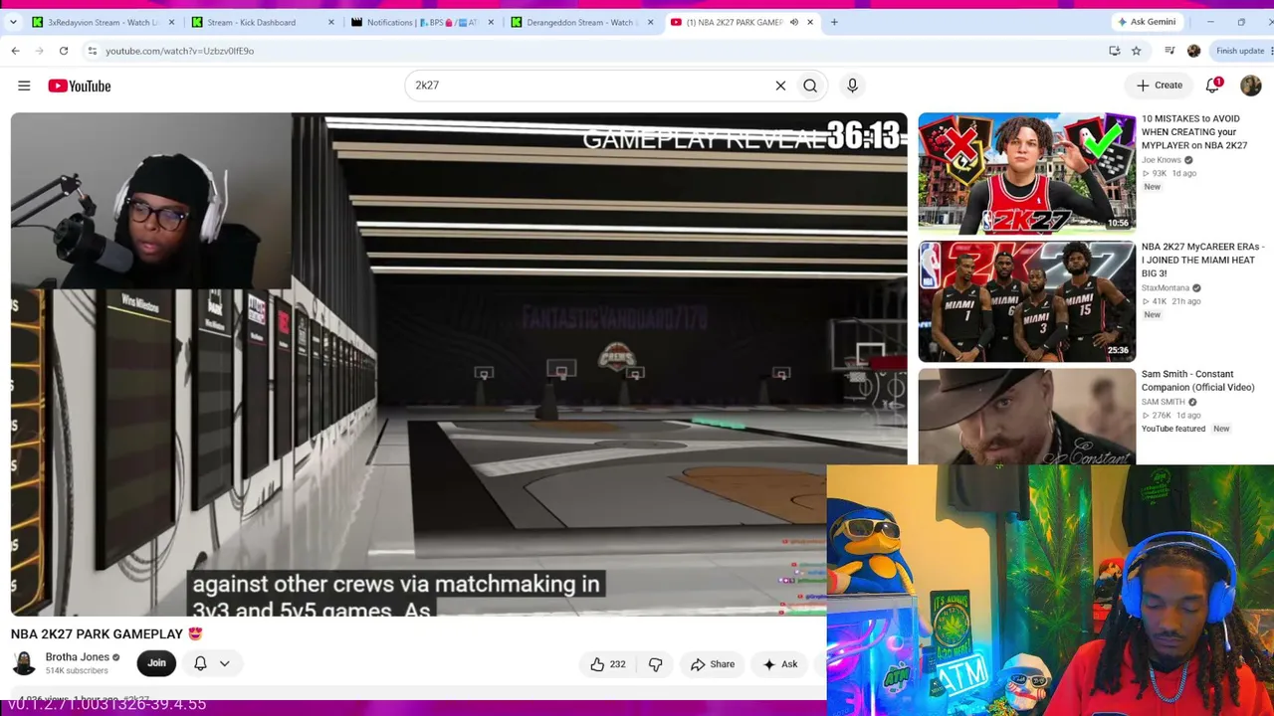The image size is (1274, 716).
Task: Run the search with the magnifier button
Action: click(810, 86)
